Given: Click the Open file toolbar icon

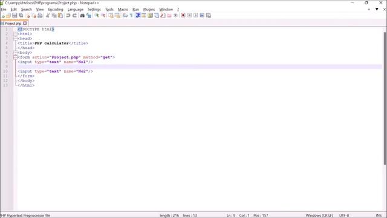Looking at the screenshot, I should [x=8, y=16].
